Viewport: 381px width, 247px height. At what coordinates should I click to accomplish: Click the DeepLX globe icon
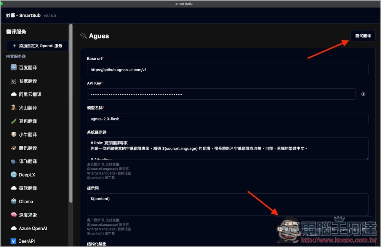14,174
